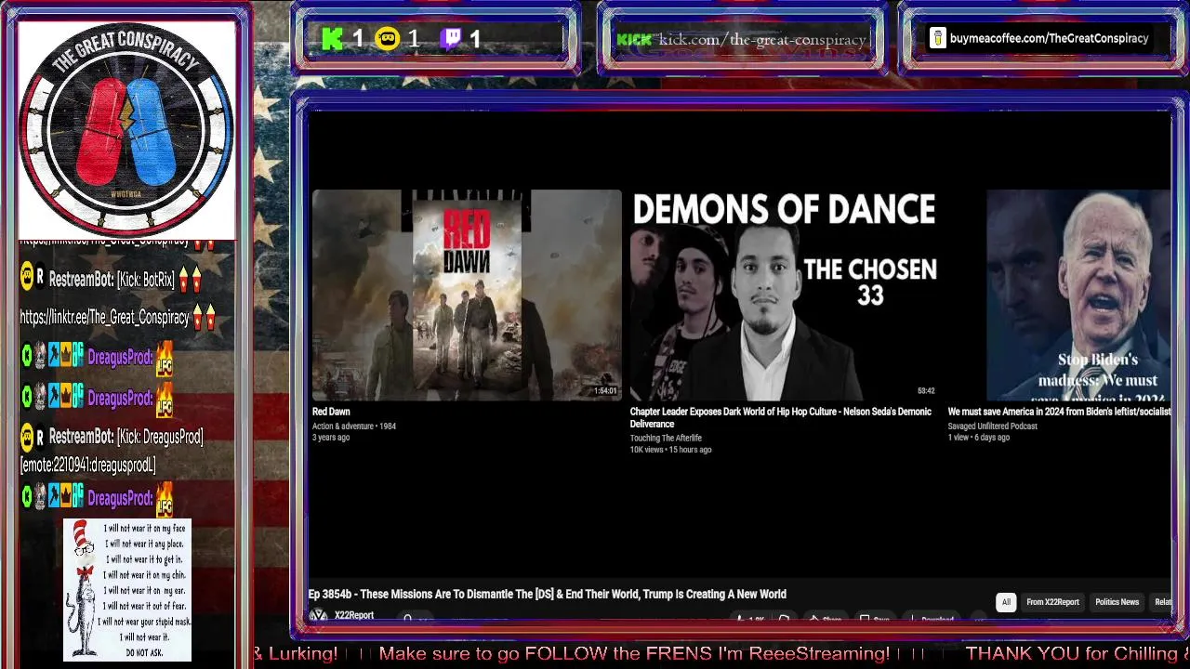Open the Stop Biden's madness video thumbnail
The height and width of the screenshot is (669, 1190).
1078,295
